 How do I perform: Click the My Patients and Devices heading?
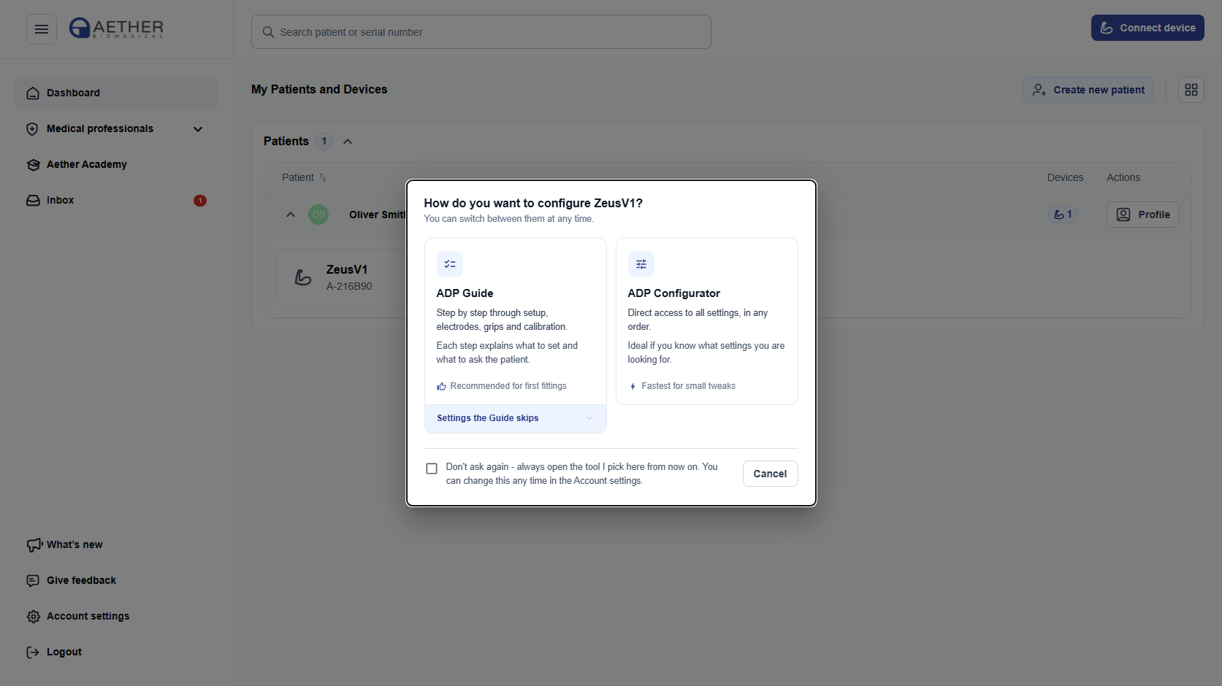(319, 89)
